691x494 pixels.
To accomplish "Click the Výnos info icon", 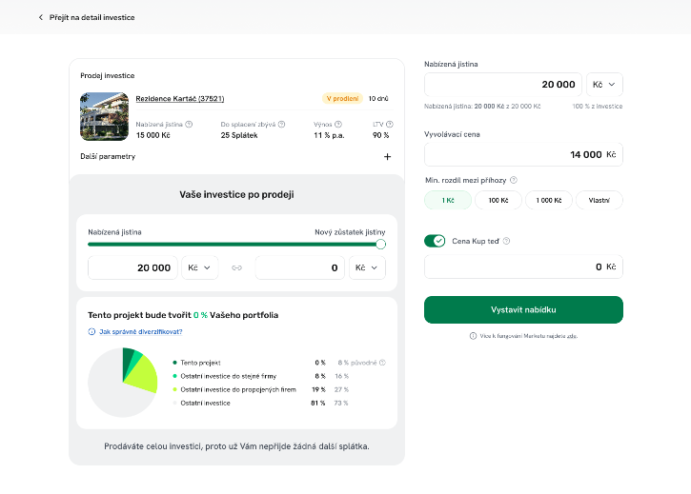I will 338,124.
